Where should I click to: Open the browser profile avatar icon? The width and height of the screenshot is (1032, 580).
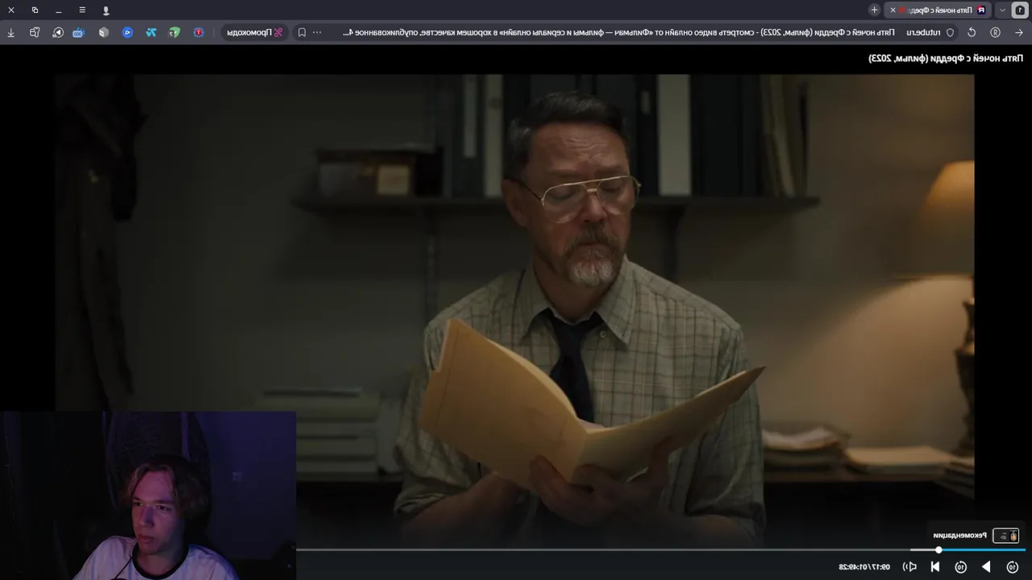[x=106, y=10]
